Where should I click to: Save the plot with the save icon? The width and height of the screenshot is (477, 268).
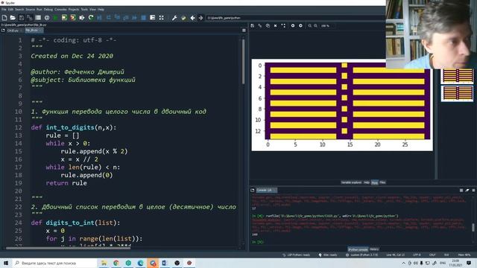252,26
